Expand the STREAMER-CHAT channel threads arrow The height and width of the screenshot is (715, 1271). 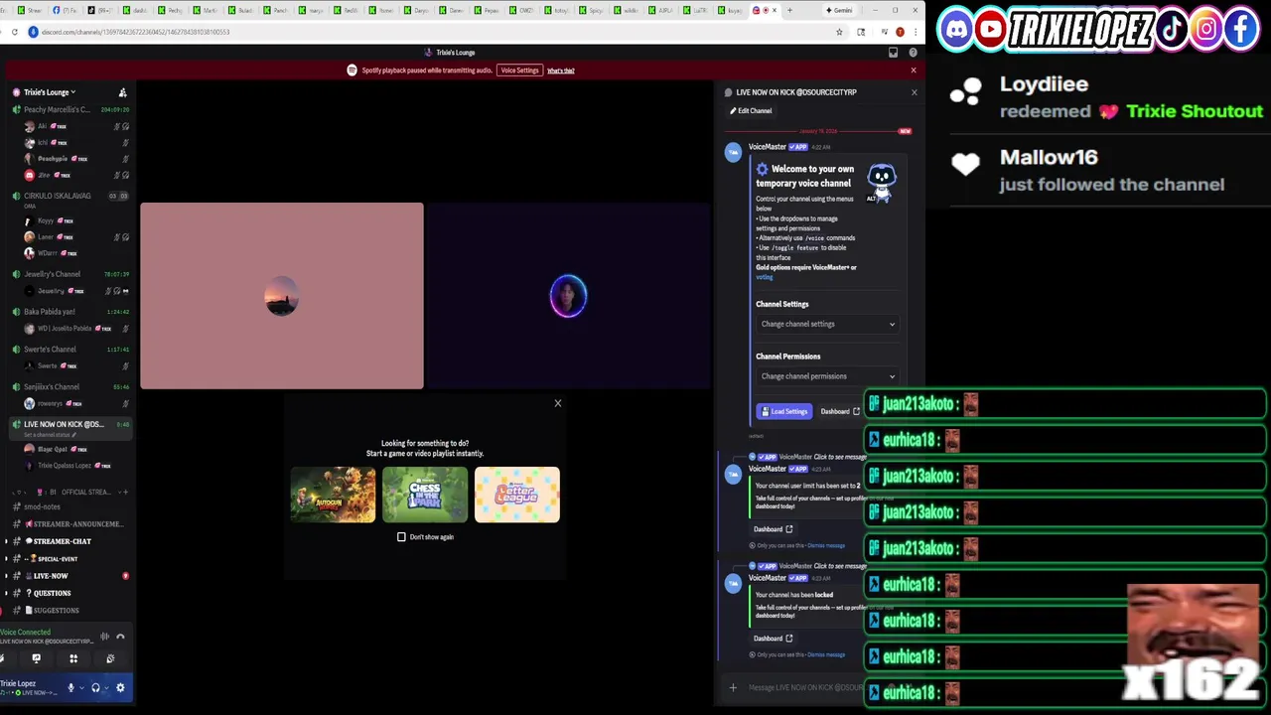6,541
